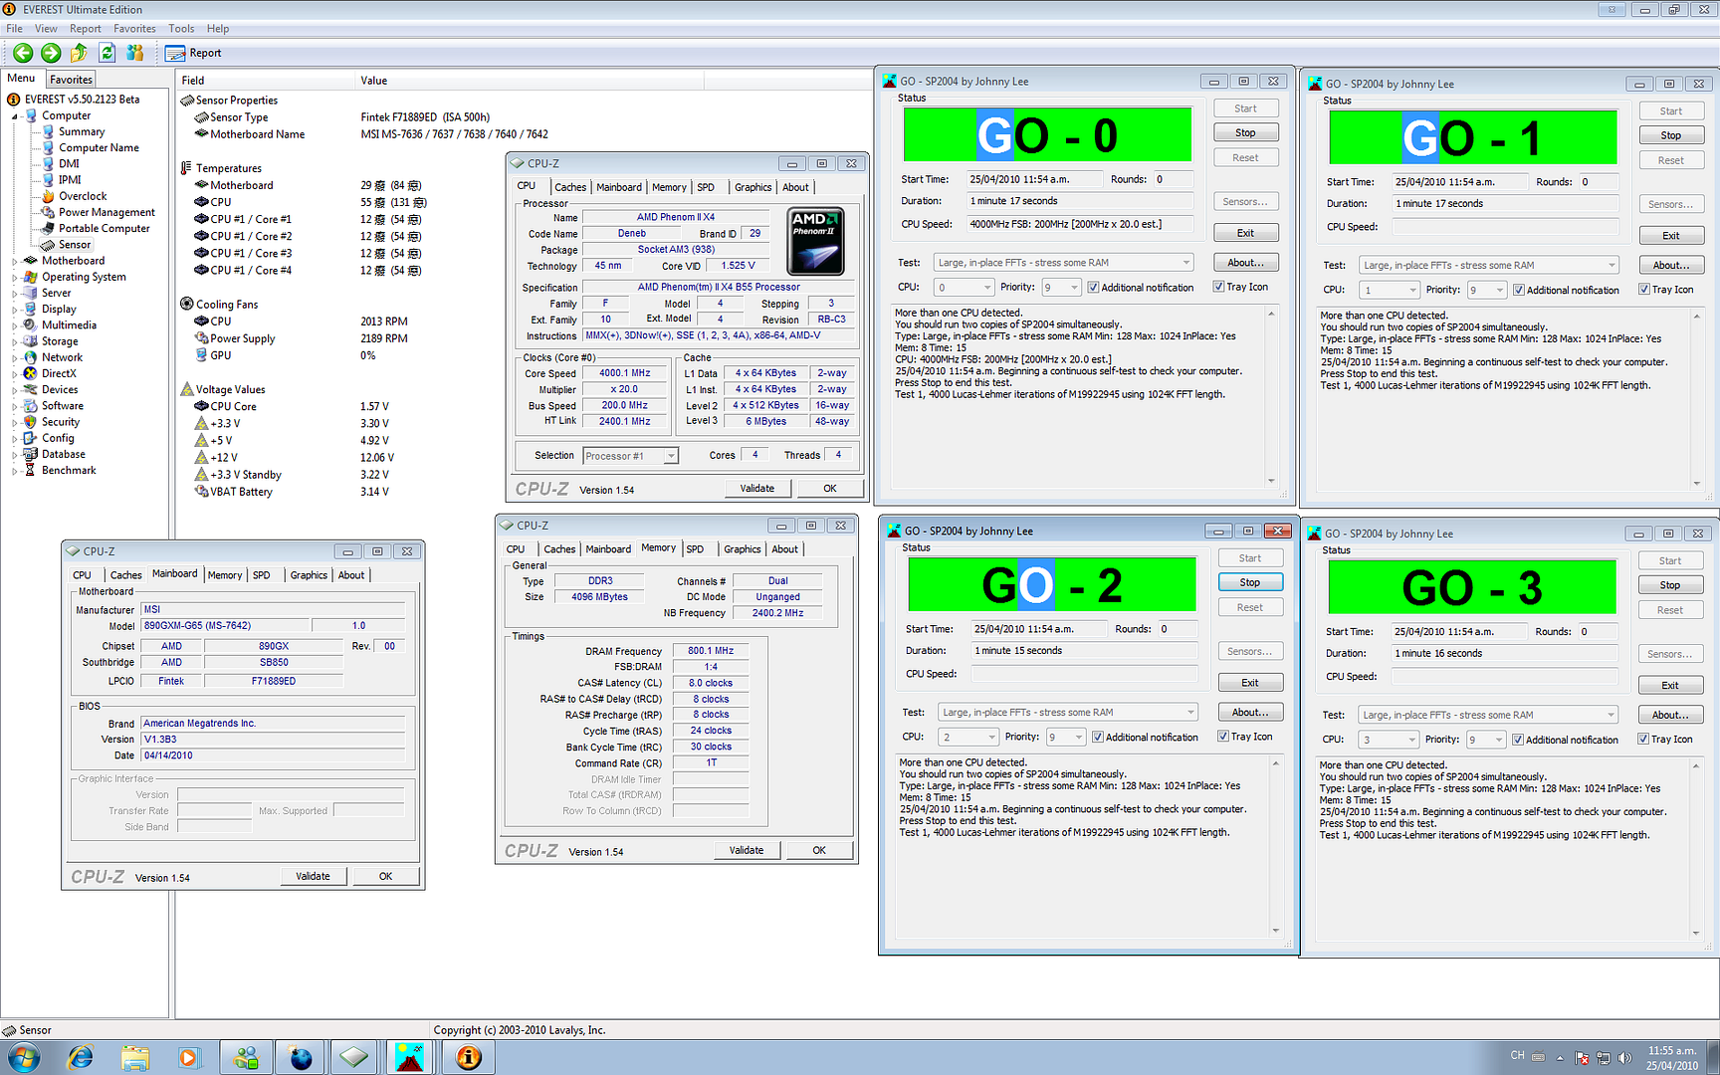Switch to the Caches tab in the CPU tab CPU-Z window
This screenshot has width=1720, height=1075.
pos(570,187)
